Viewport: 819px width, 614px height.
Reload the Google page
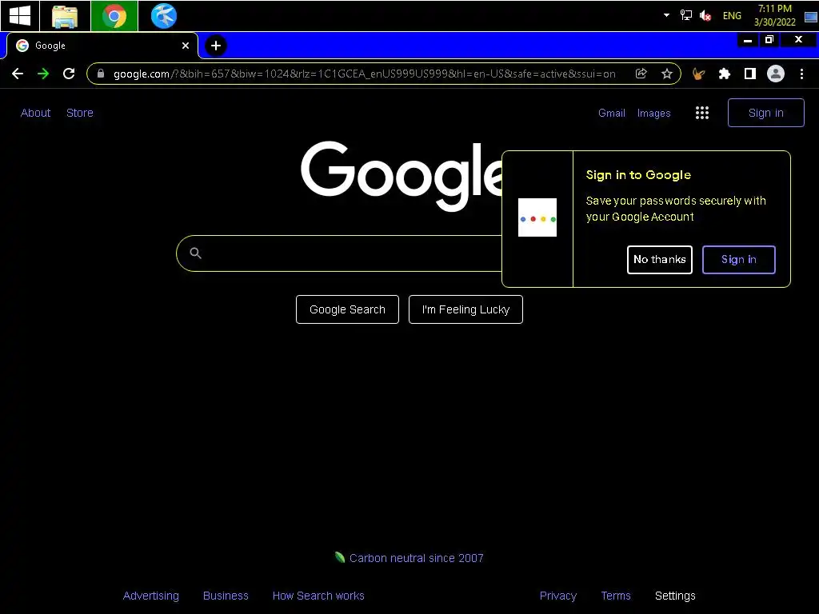coord(69,74)
